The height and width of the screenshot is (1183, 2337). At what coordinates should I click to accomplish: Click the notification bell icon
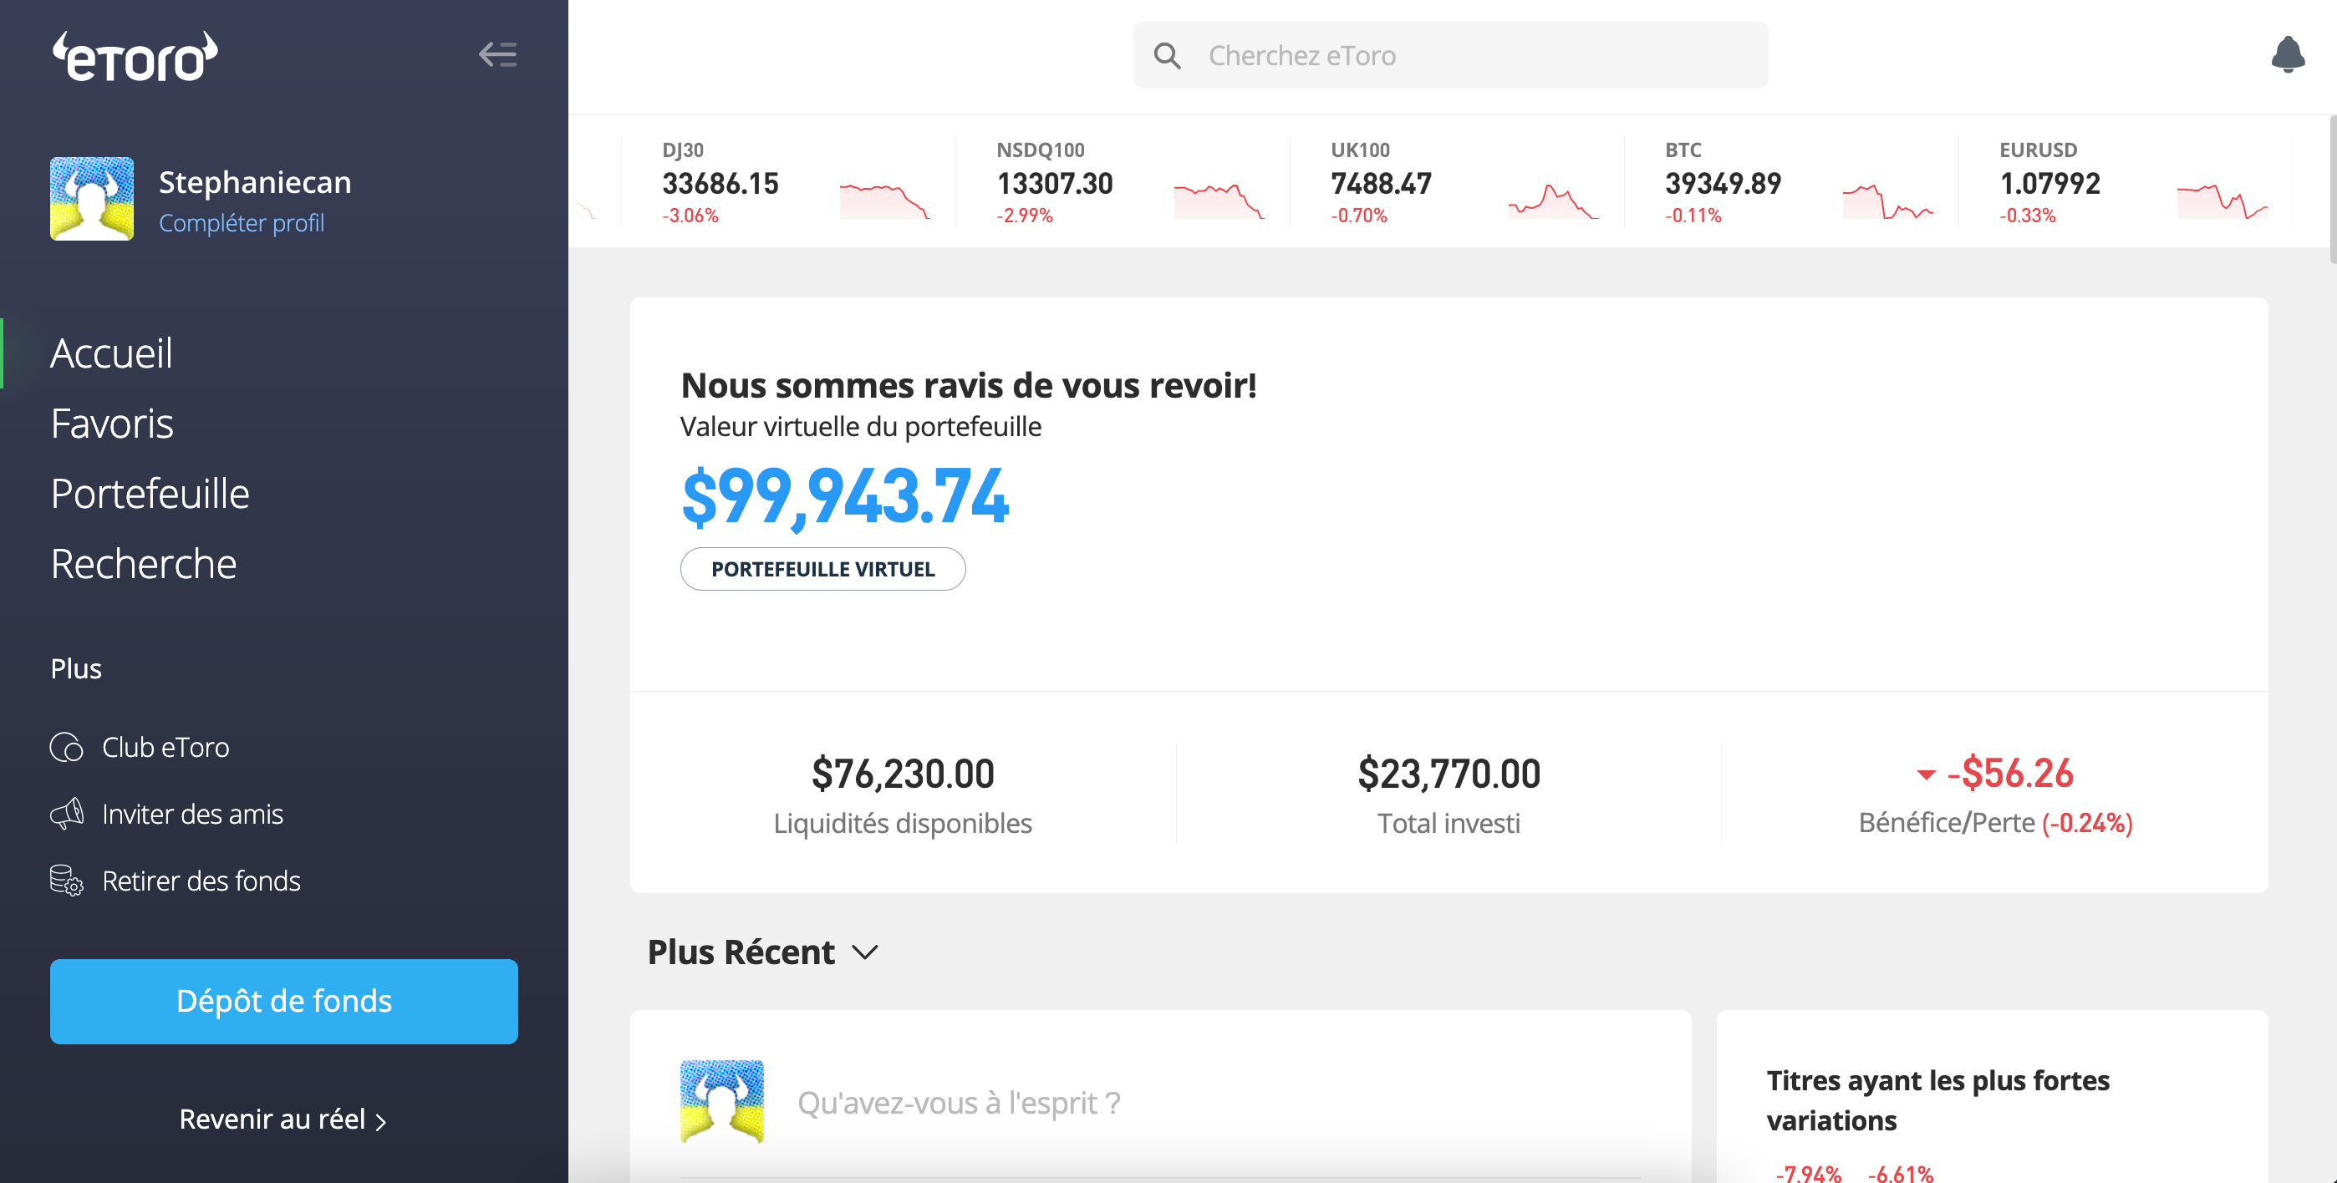tap(2287, 55)
